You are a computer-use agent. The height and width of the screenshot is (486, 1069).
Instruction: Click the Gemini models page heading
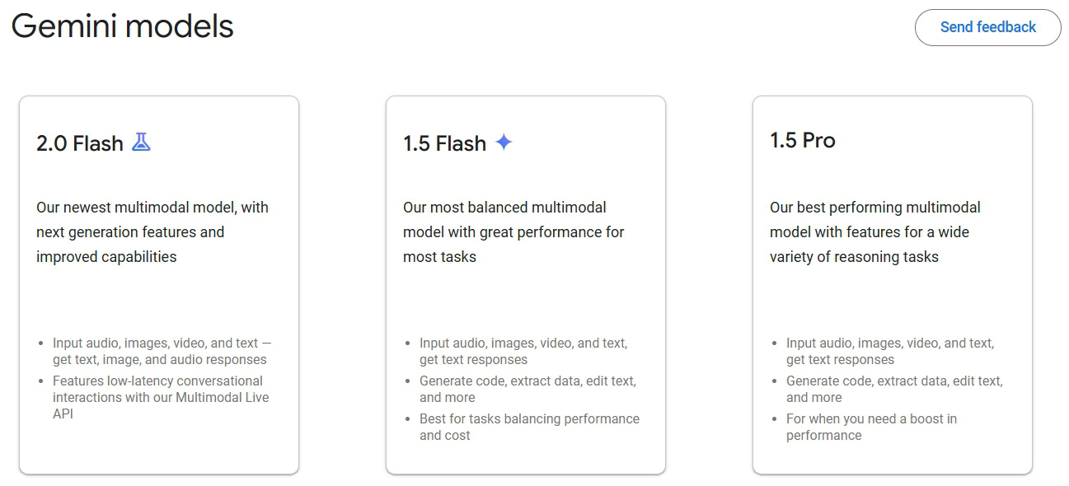[123, 27]
